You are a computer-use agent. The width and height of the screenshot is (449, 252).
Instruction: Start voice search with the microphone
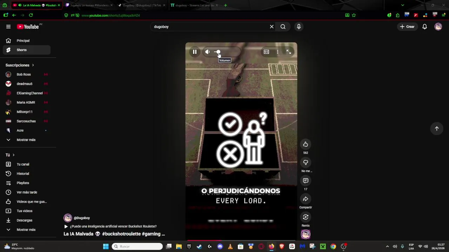(299, 27)
